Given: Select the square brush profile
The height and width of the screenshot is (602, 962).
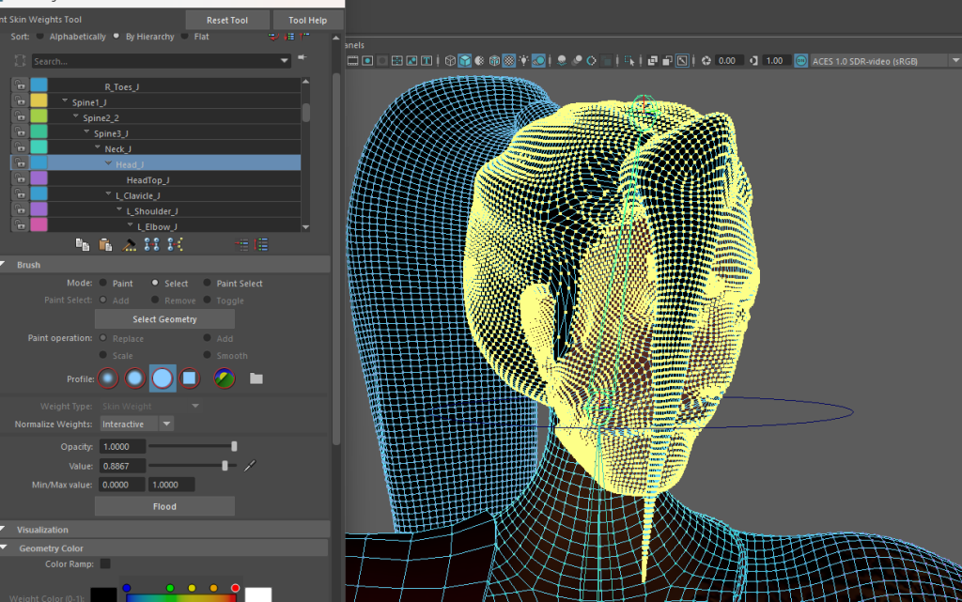Looking at the screenshot, I should (190, 378).
